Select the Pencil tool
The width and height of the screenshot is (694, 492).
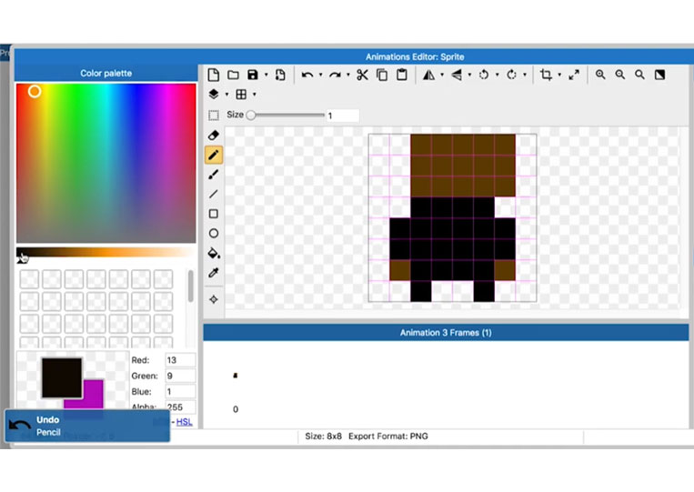pyautogui.click(x=214, y=155)
